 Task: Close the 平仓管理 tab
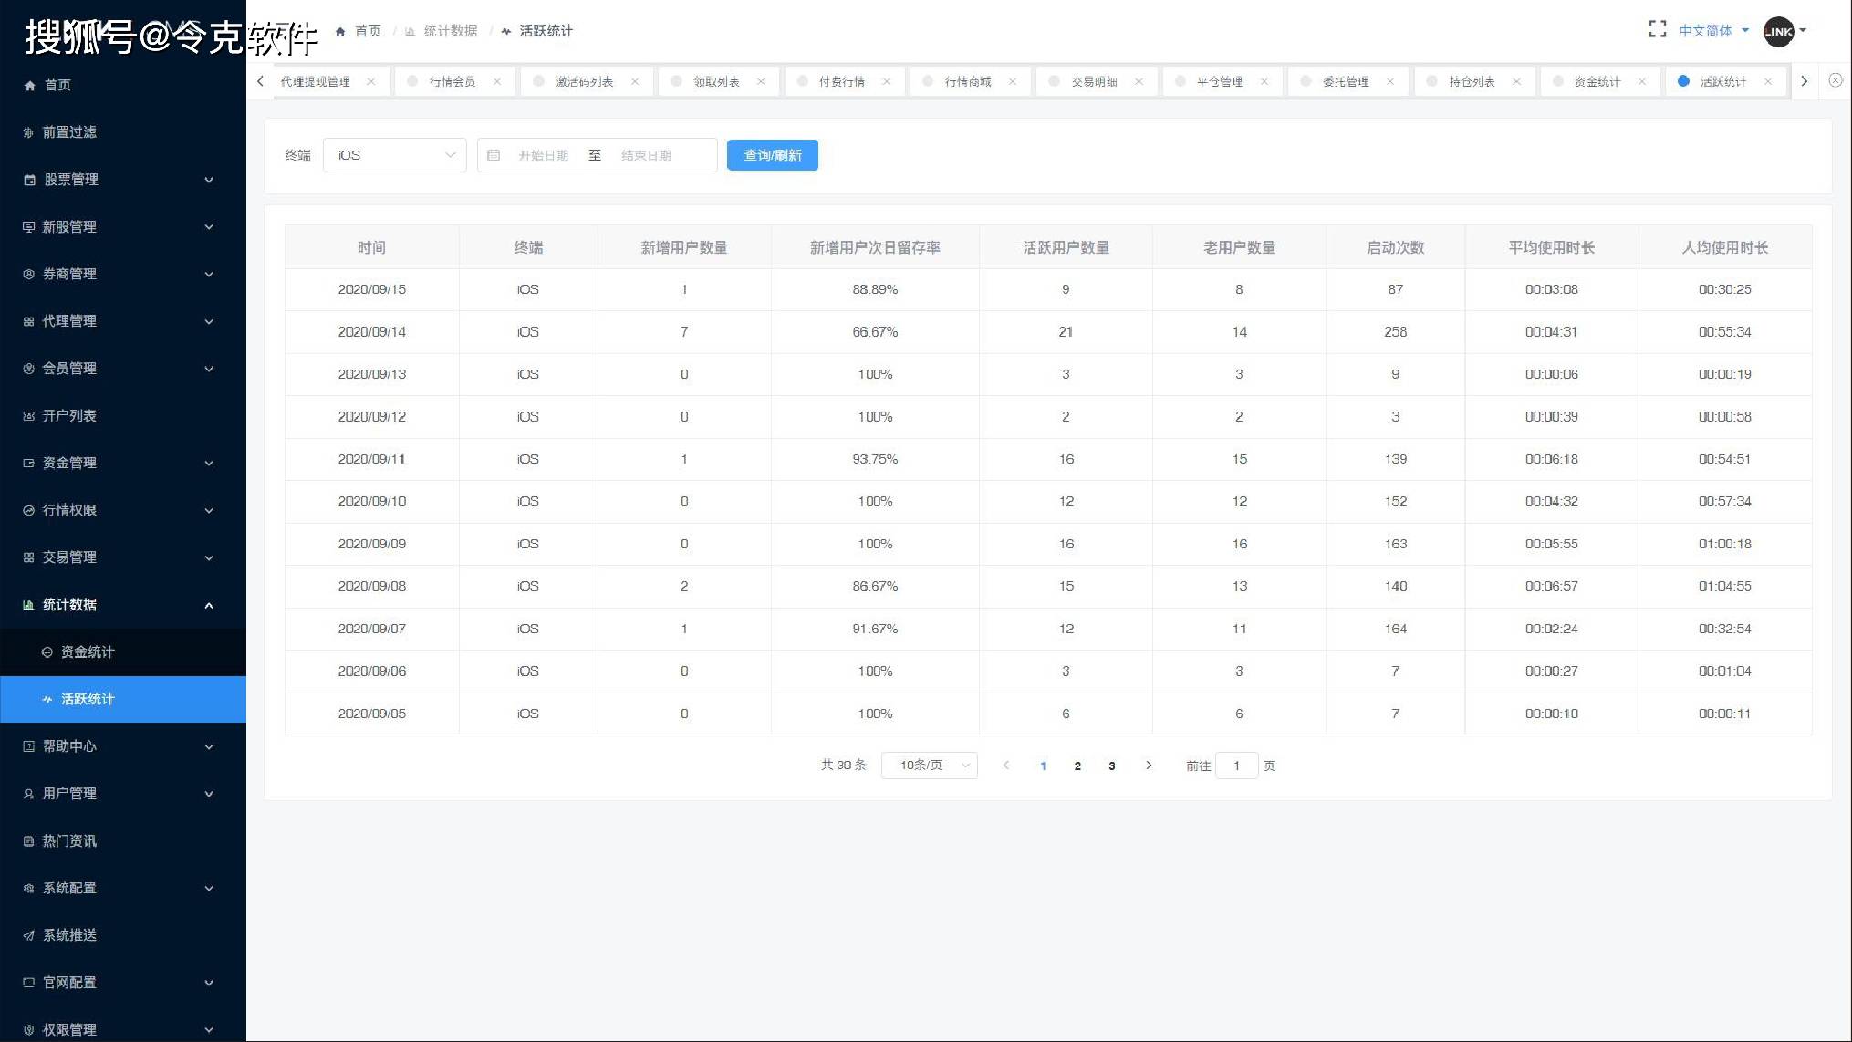tap(1264, 81)
